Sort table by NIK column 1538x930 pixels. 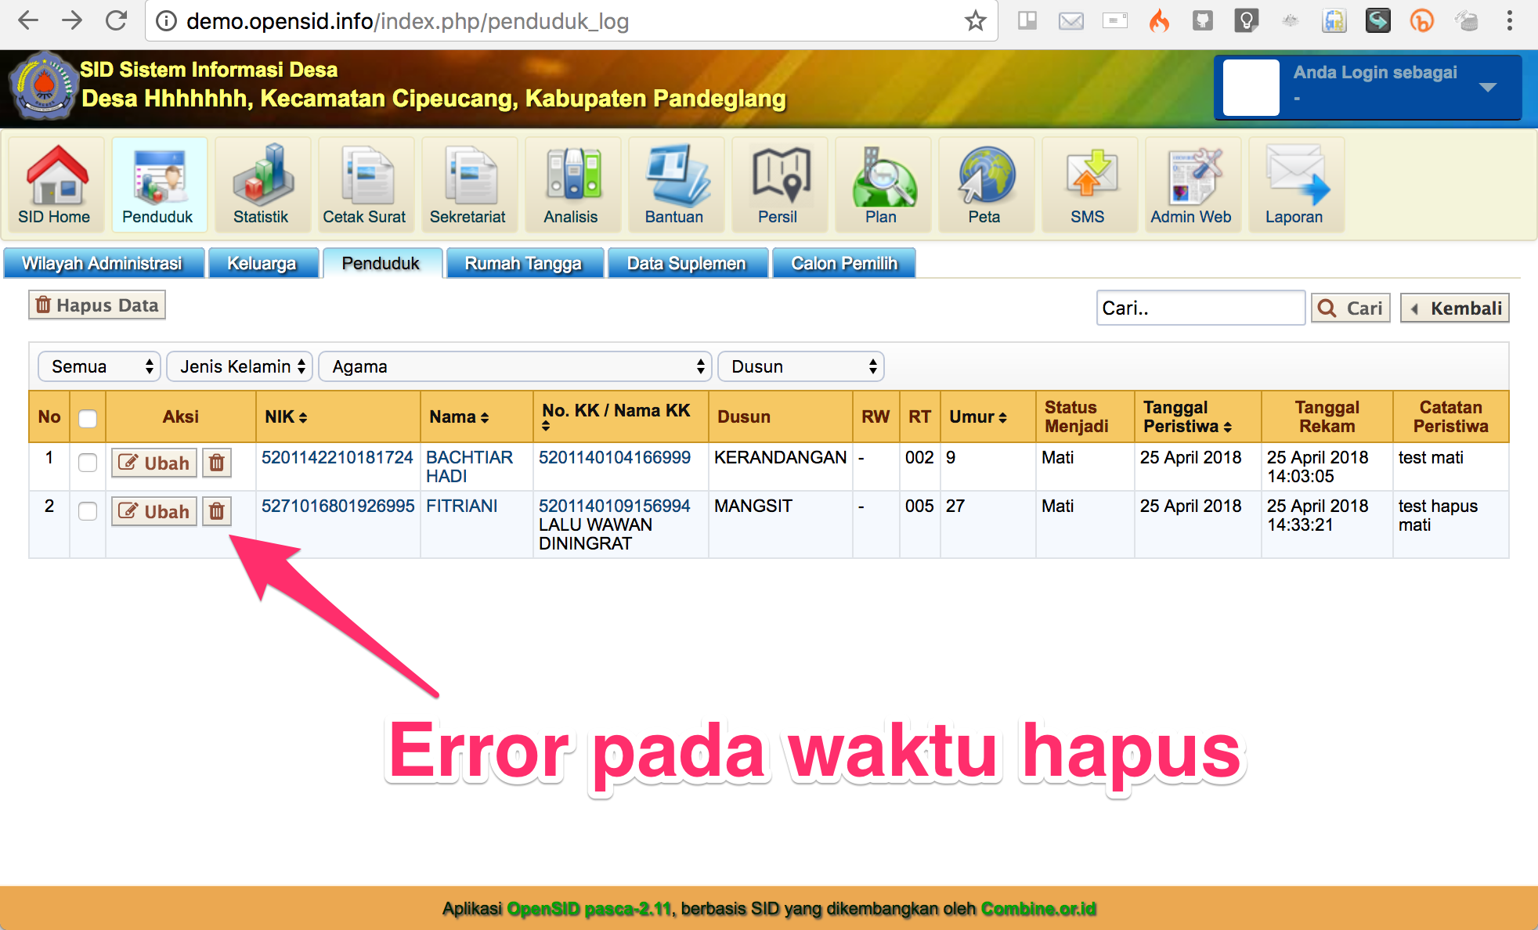pyautogui.click(x=286, y=417)
